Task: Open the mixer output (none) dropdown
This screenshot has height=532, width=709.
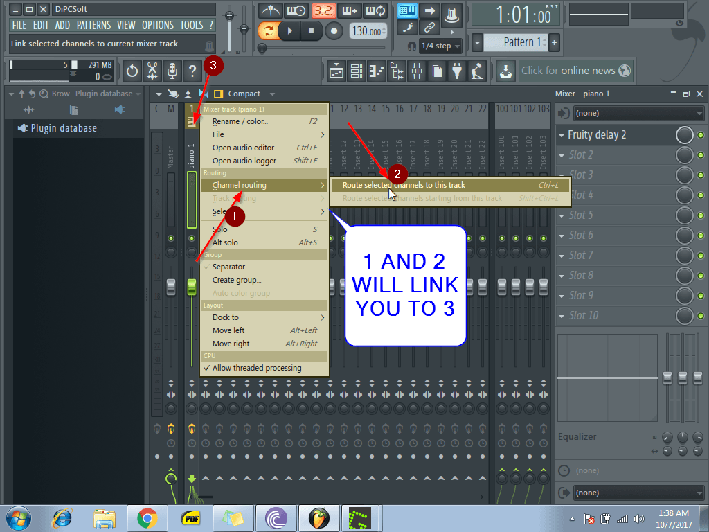Action: 638,493
